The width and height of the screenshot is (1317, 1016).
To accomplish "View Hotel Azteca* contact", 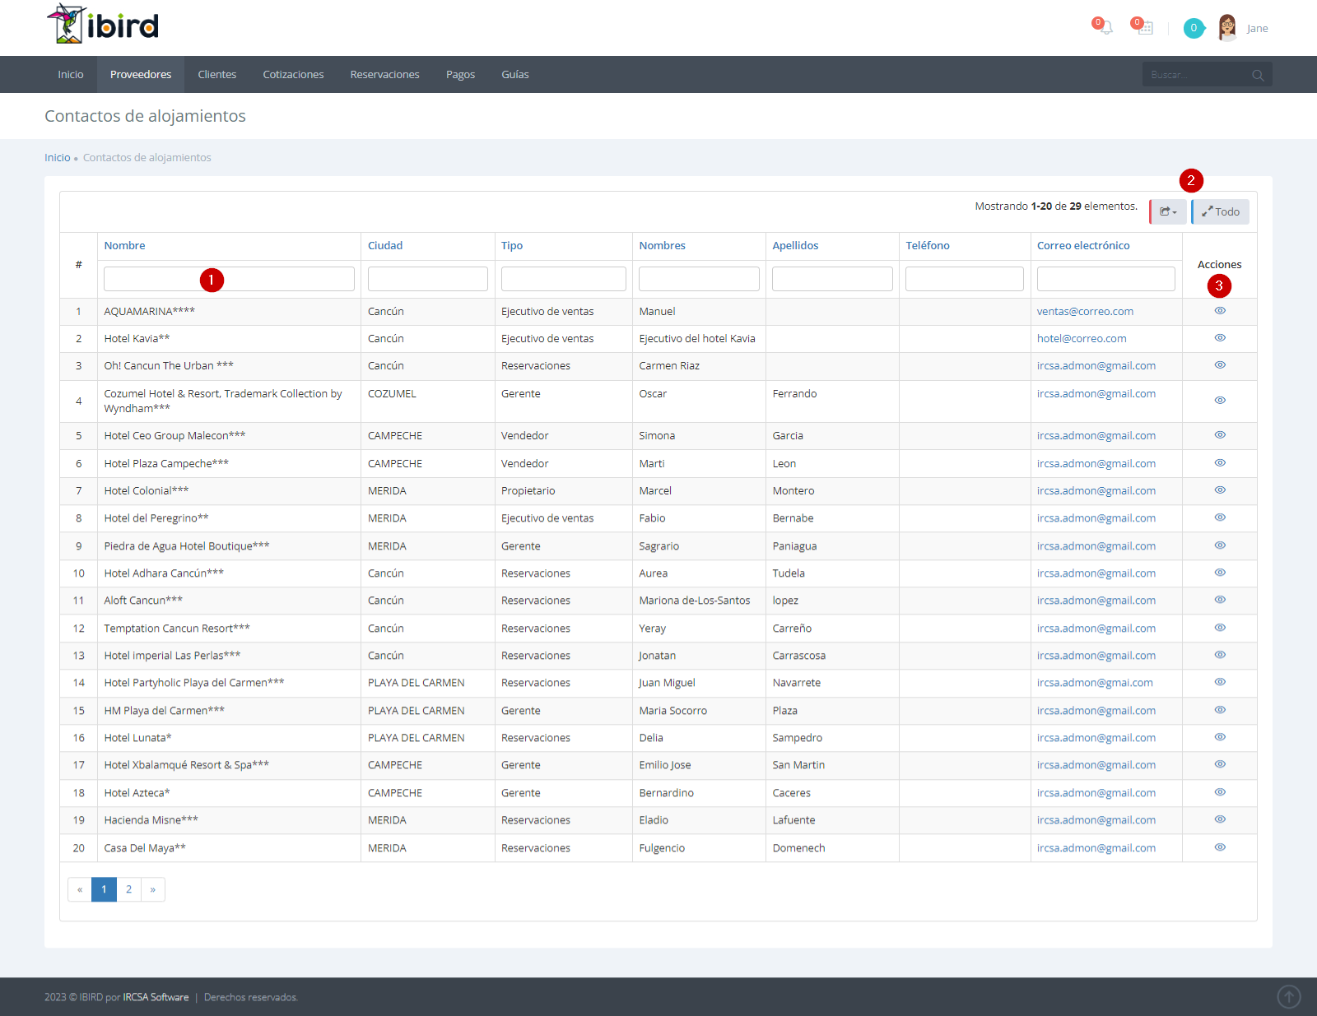I will 1220,792.
